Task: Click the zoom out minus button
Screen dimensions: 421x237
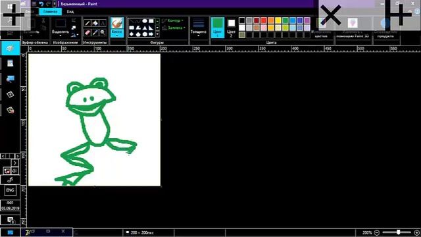Action: [x=377, y=232]
